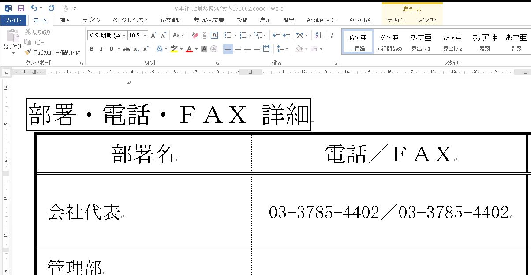Toggle bold formatting

92,49
